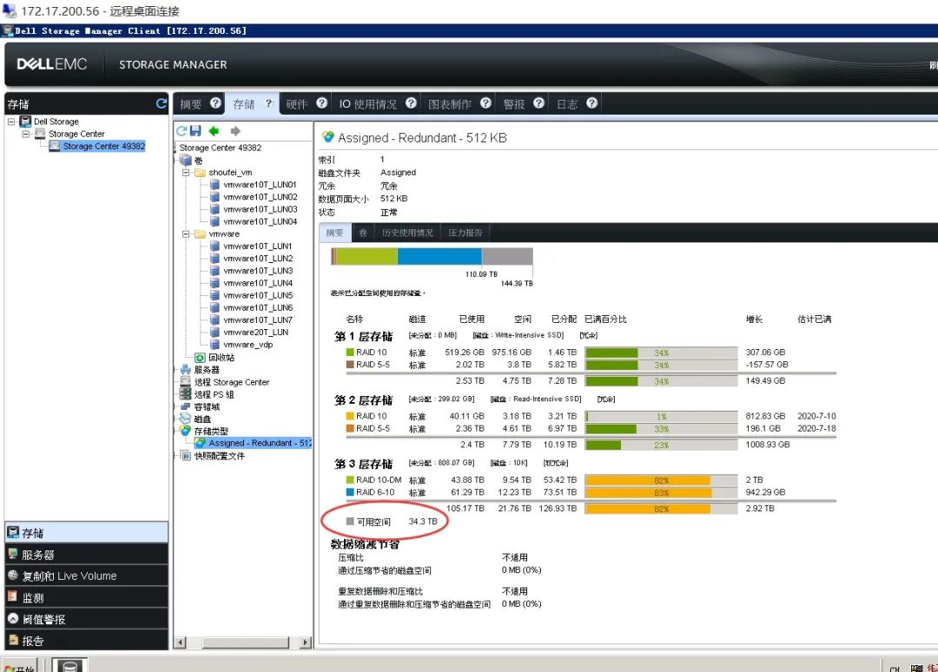The image size is (938, 672).
Task: Open help icon next to 图表制作 tab
Action: (486, 102)
